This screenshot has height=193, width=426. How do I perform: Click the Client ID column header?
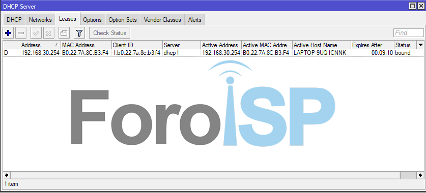click(137, 45)
